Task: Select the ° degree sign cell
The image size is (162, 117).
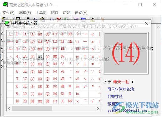Action: [x=70, y=64]
